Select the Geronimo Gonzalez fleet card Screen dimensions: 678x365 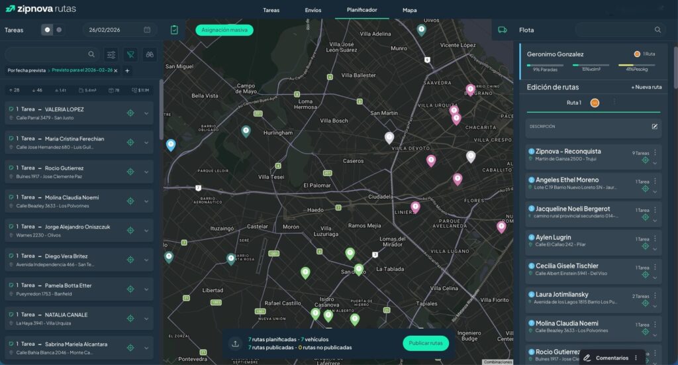tap(593, 62)
